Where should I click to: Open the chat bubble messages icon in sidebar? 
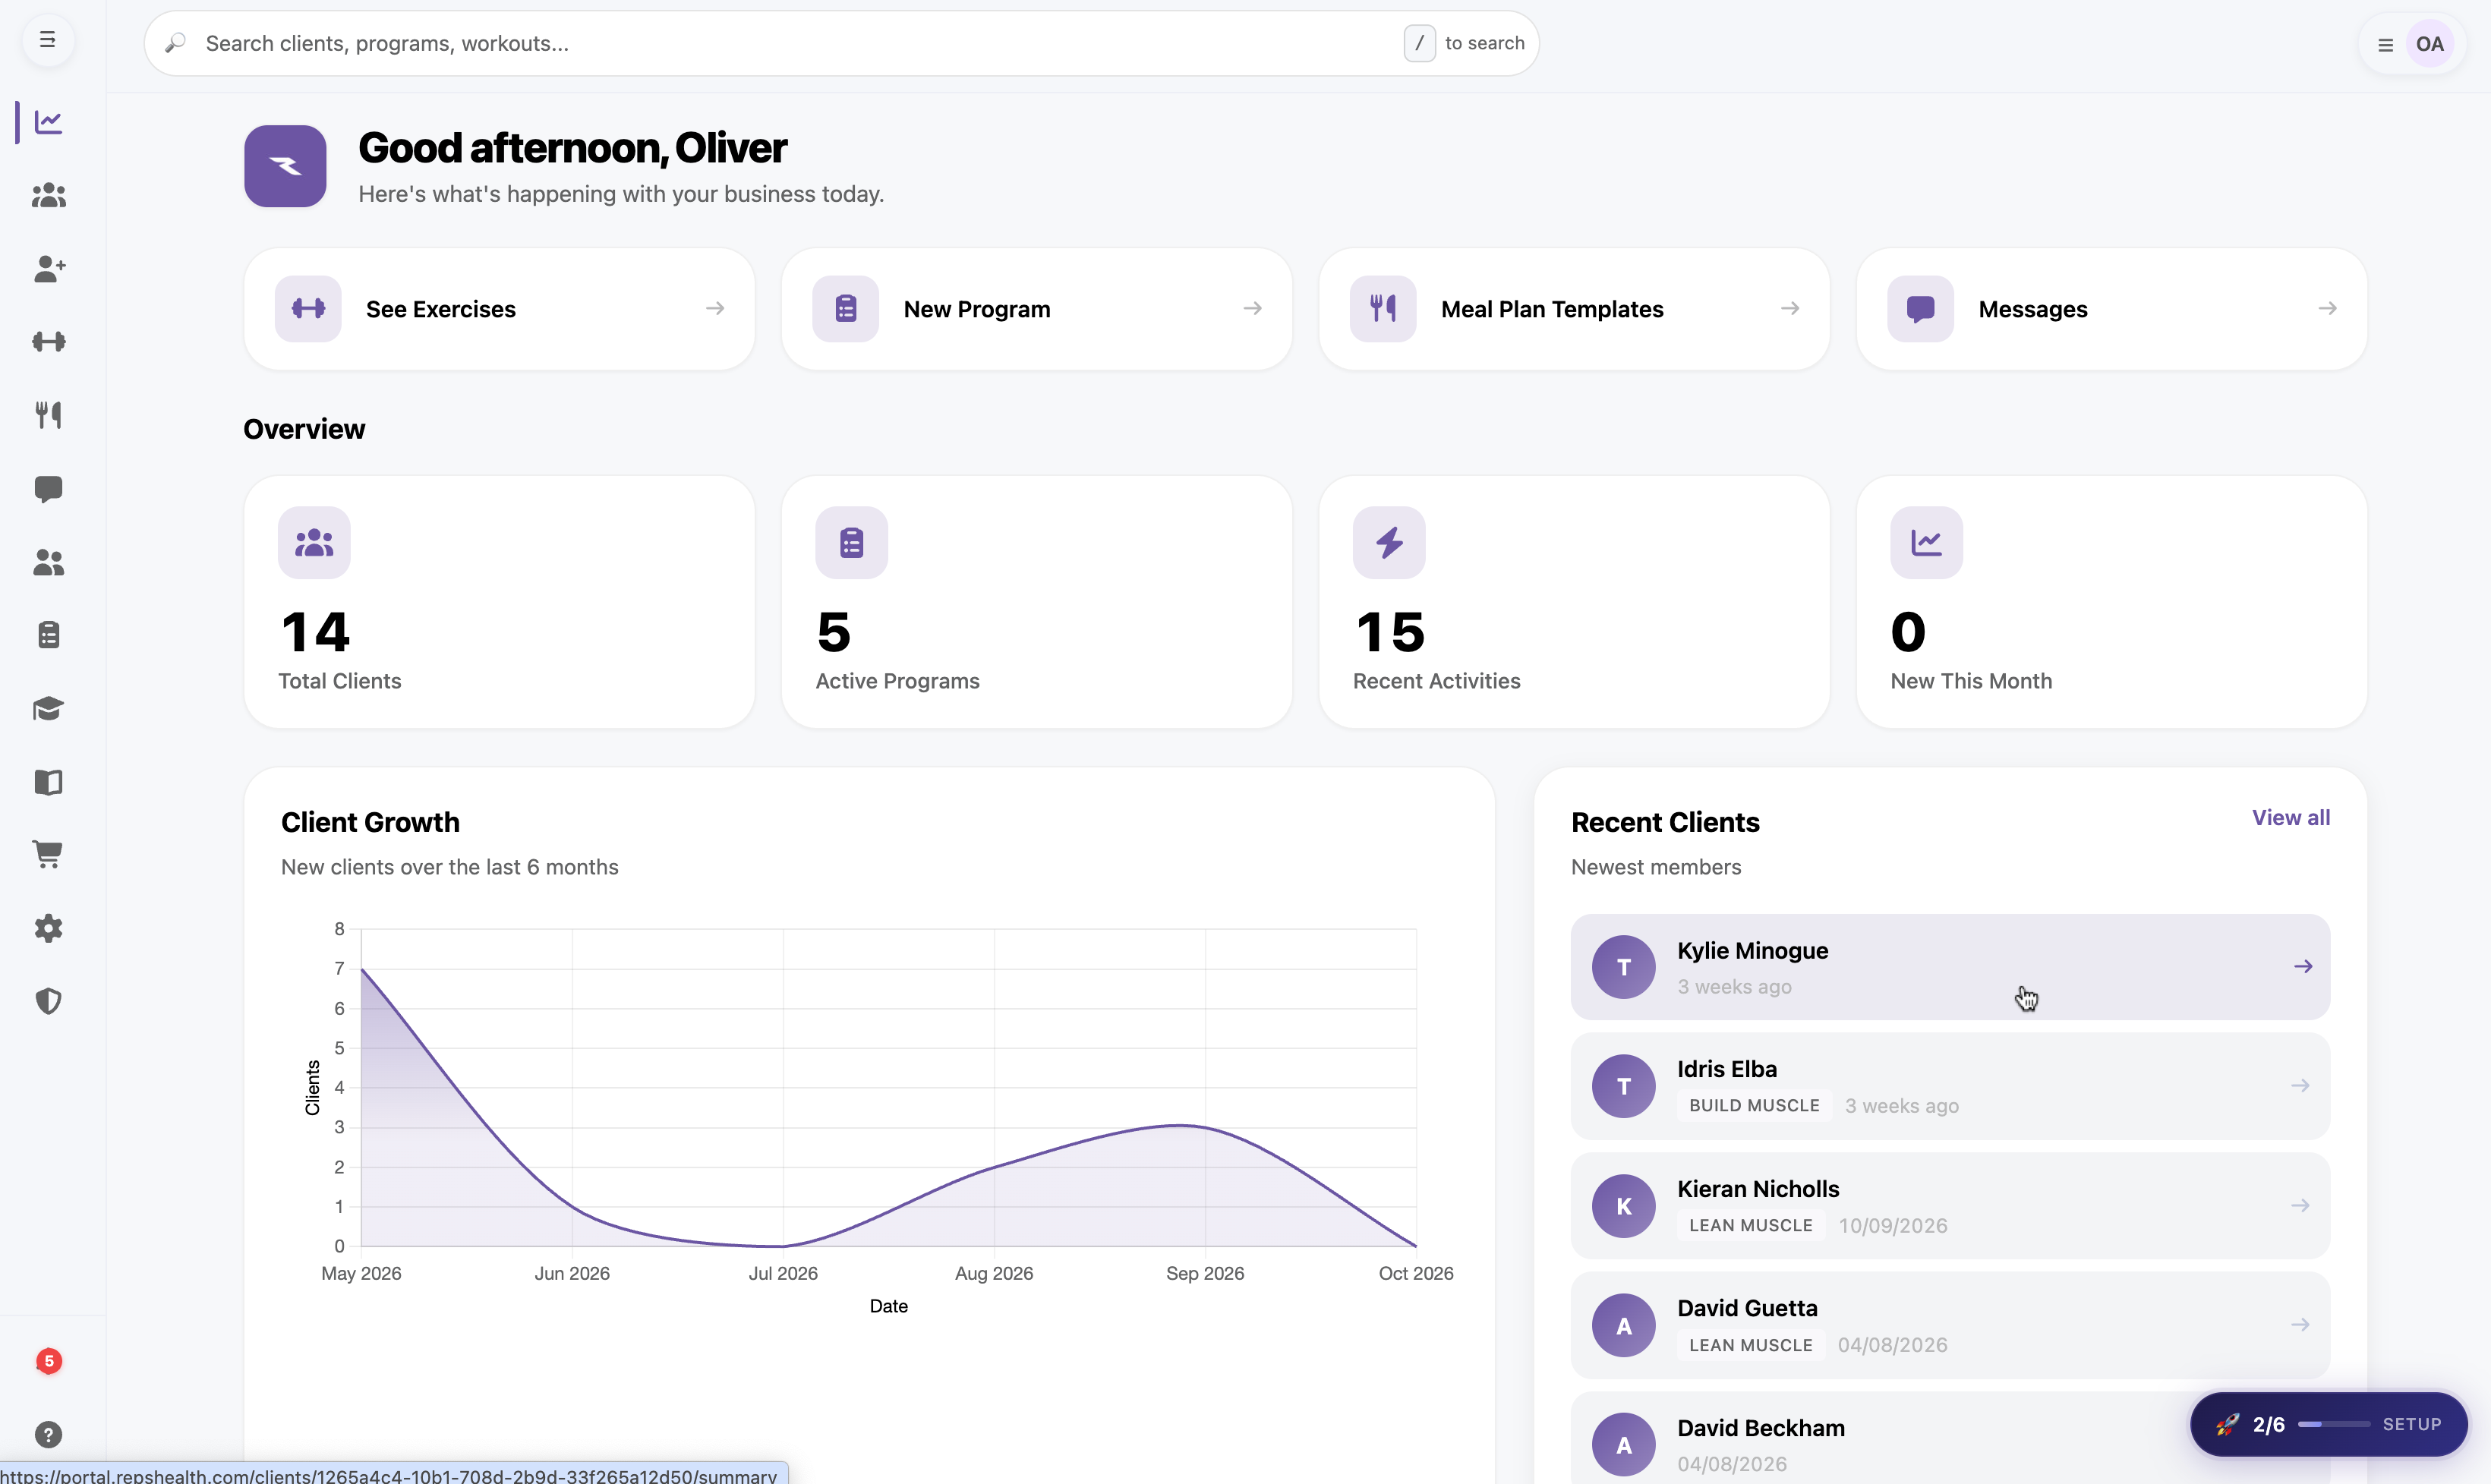tap(48, 489)
